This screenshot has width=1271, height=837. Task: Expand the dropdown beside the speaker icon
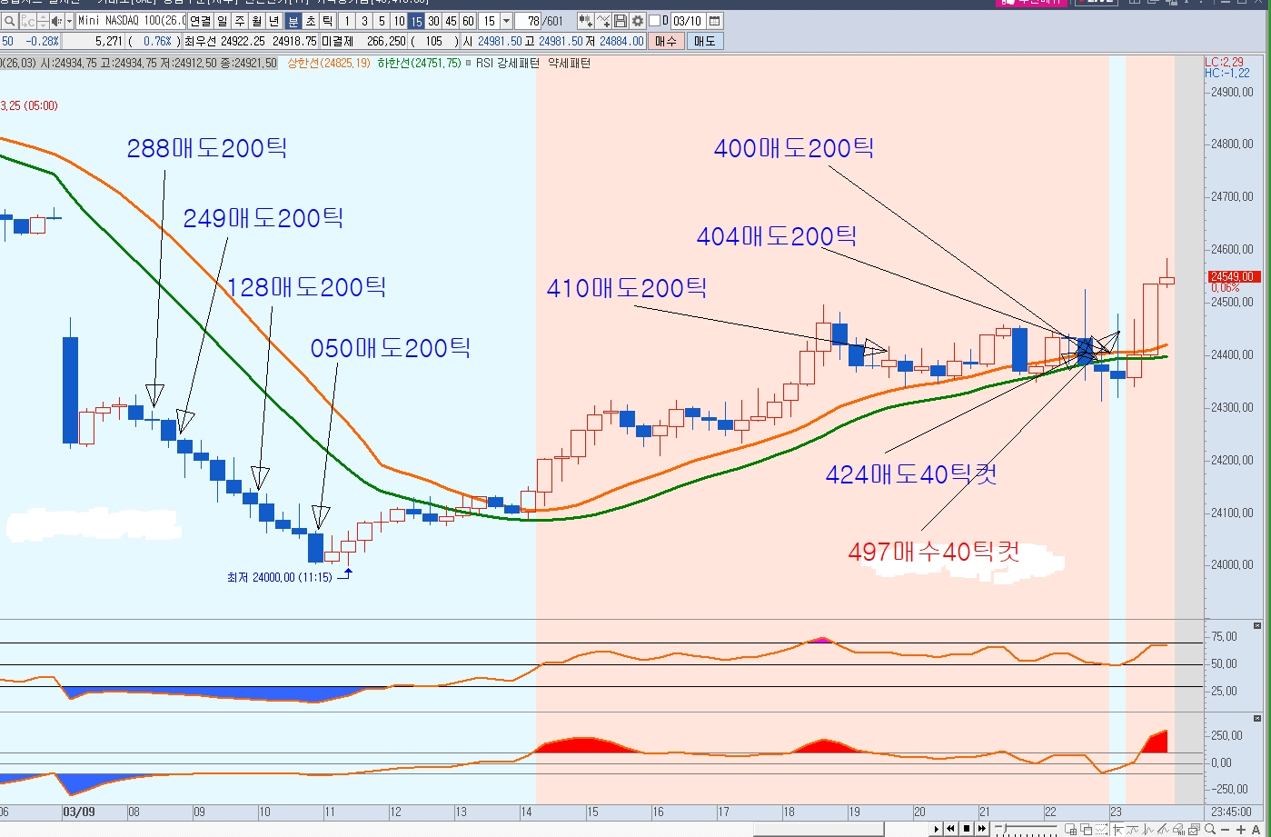[x=69, y=21]
